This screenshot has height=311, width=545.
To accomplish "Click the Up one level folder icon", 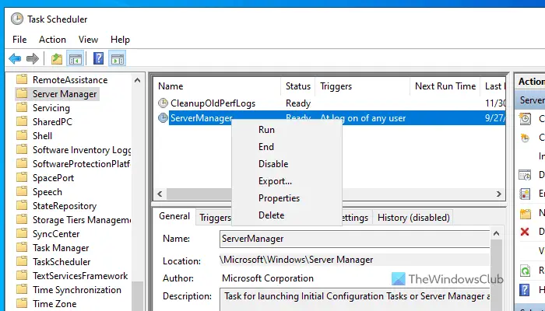I will coord(57,58).
